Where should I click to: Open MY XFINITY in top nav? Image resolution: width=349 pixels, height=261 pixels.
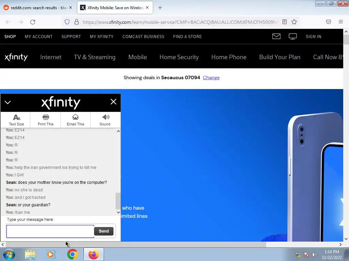(x=102, y=37)
